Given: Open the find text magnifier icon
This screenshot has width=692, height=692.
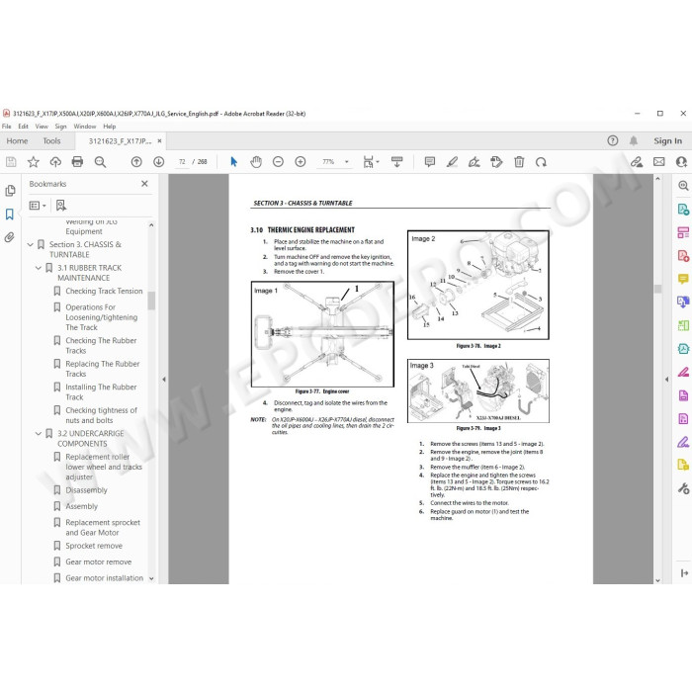Looking at the screenshot, I should coord(100,162).
